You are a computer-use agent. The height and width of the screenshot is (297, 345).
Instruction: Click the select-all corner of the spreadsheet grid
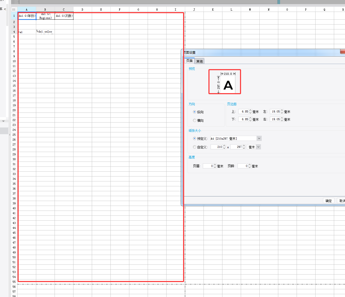(14, 10)
